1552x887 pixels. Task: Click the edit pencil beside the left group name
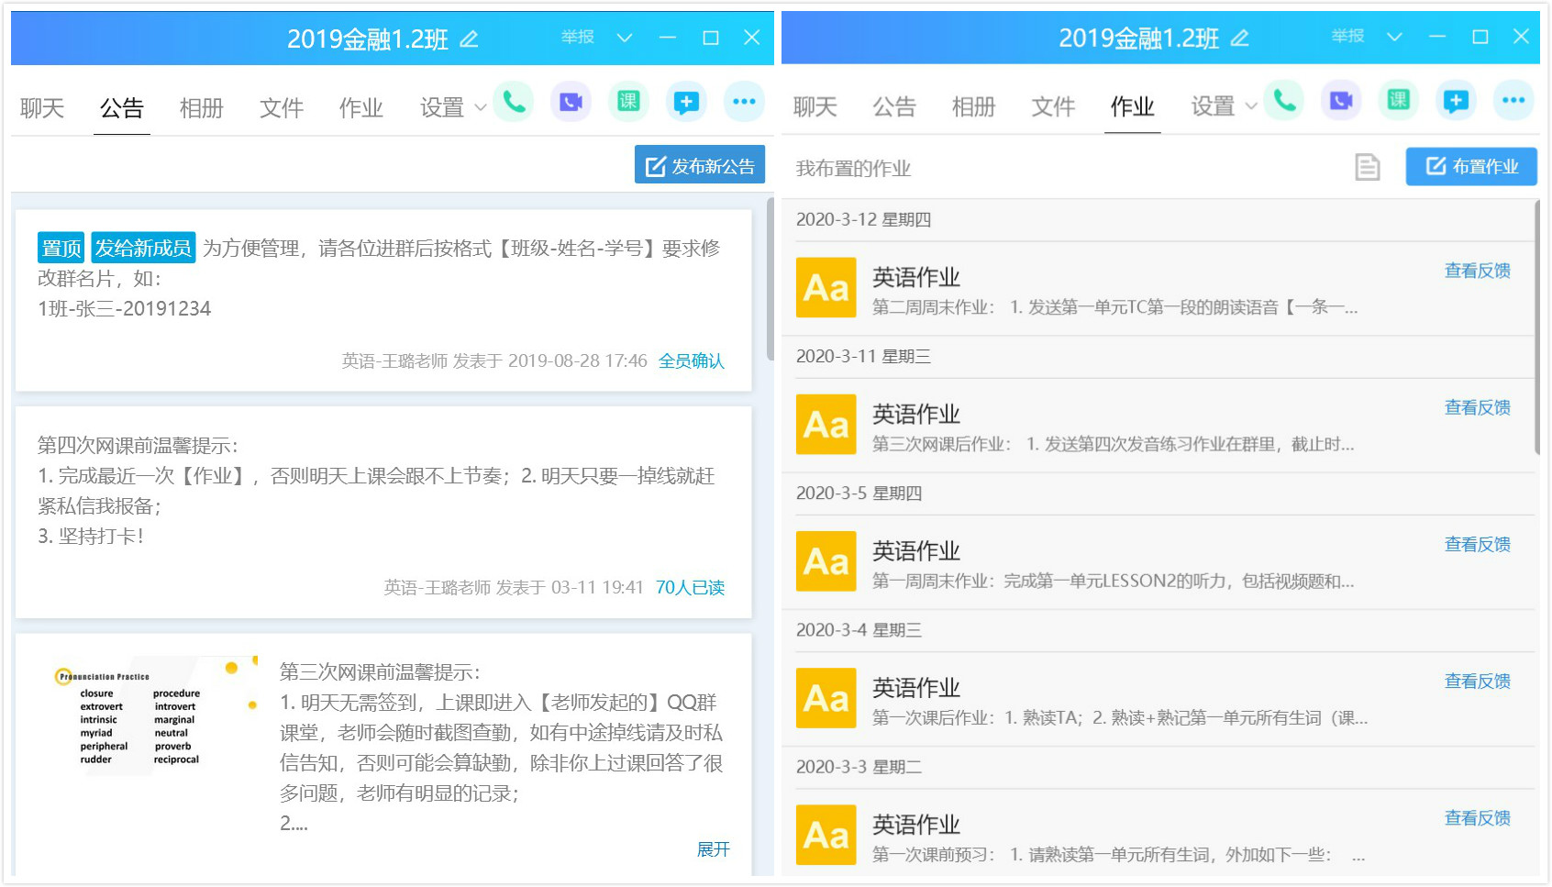point(469,39)
